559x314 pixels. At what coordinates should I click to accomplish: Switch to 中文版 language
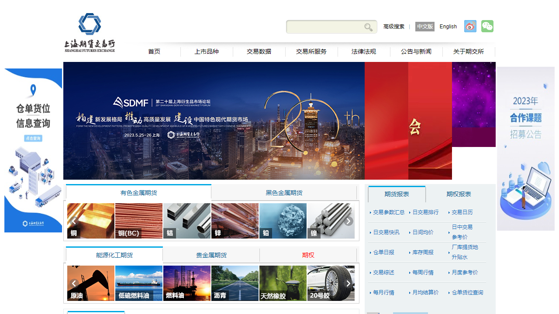425,27
